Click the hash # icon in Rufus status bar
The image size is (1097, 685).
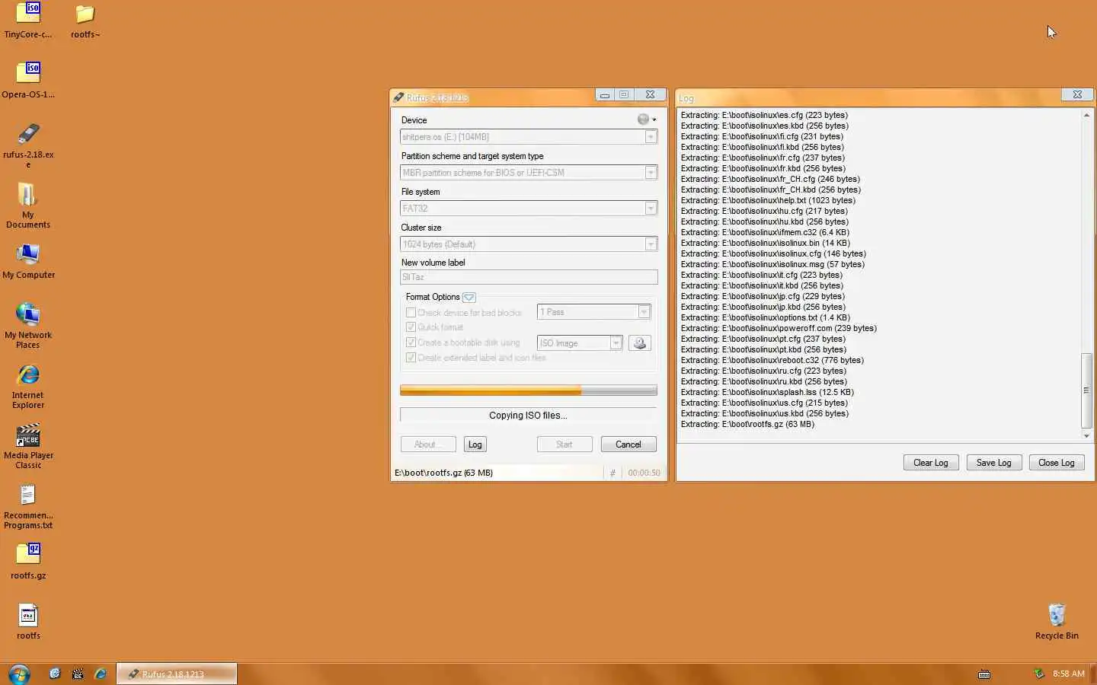pyautogui.click(x=612, y=473)
